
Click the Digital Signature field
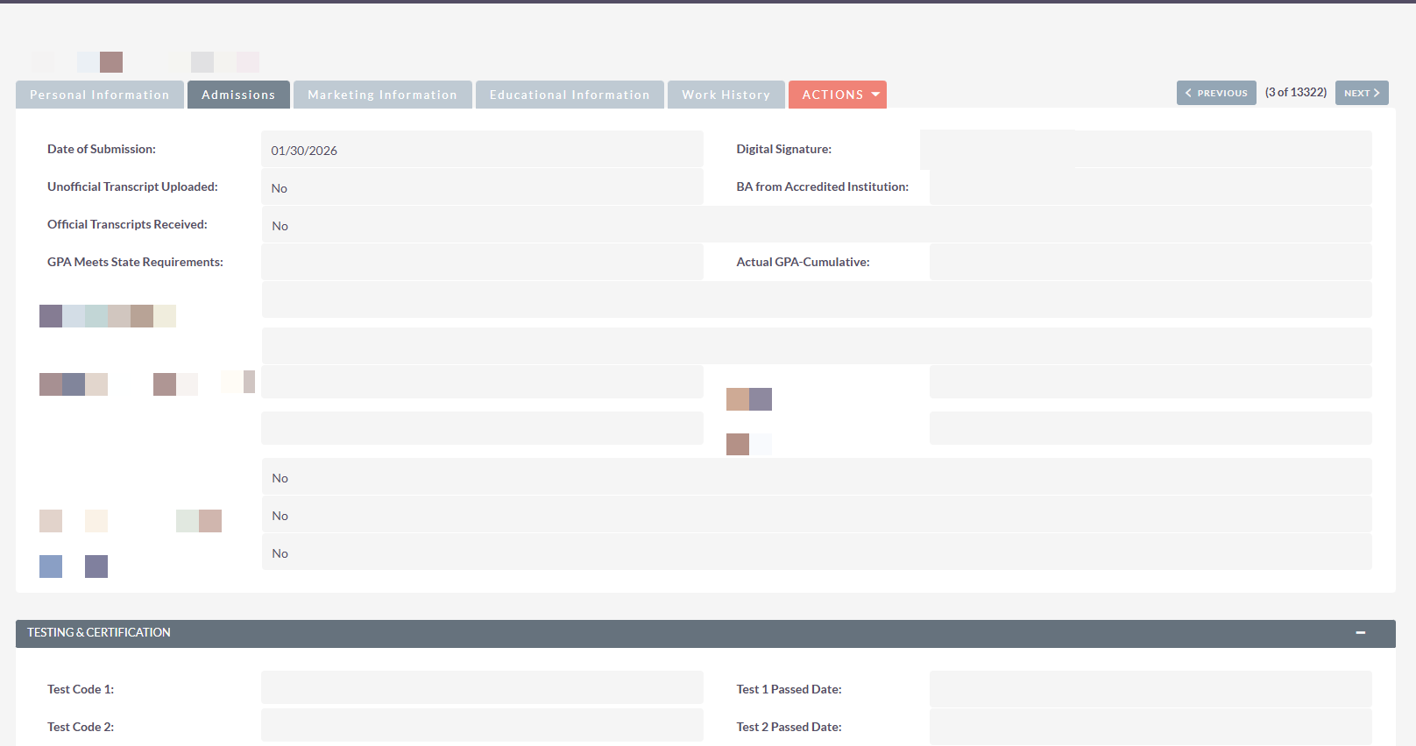click(x=1145, y=150)
